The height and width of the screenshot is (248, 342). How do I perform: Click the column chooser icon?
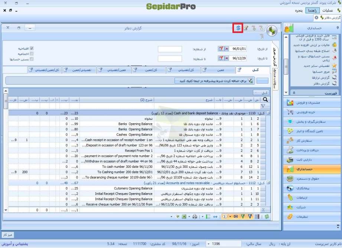[208, 216]
